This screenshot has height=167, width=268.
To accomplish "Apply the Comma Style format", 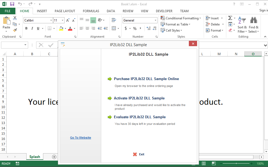I will [140, 28].
